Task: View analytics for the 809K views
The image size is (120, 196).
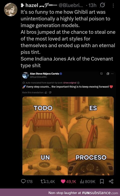Action: (x=87, y=181)
